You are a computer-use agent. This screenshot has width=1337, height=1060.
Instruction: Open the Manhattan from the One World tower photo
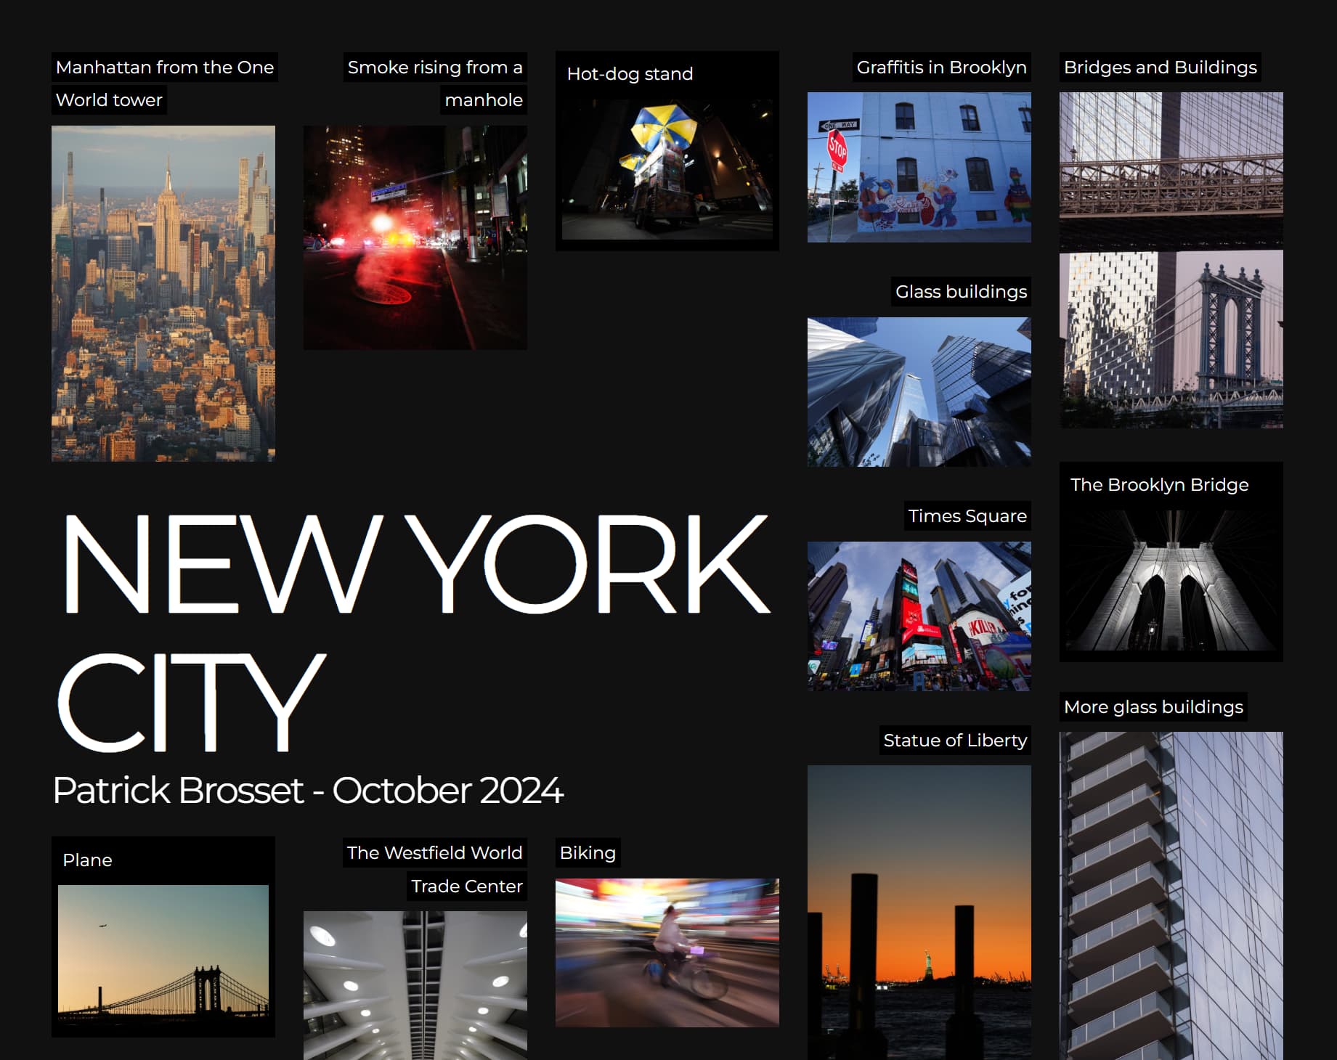coord(163,290)
